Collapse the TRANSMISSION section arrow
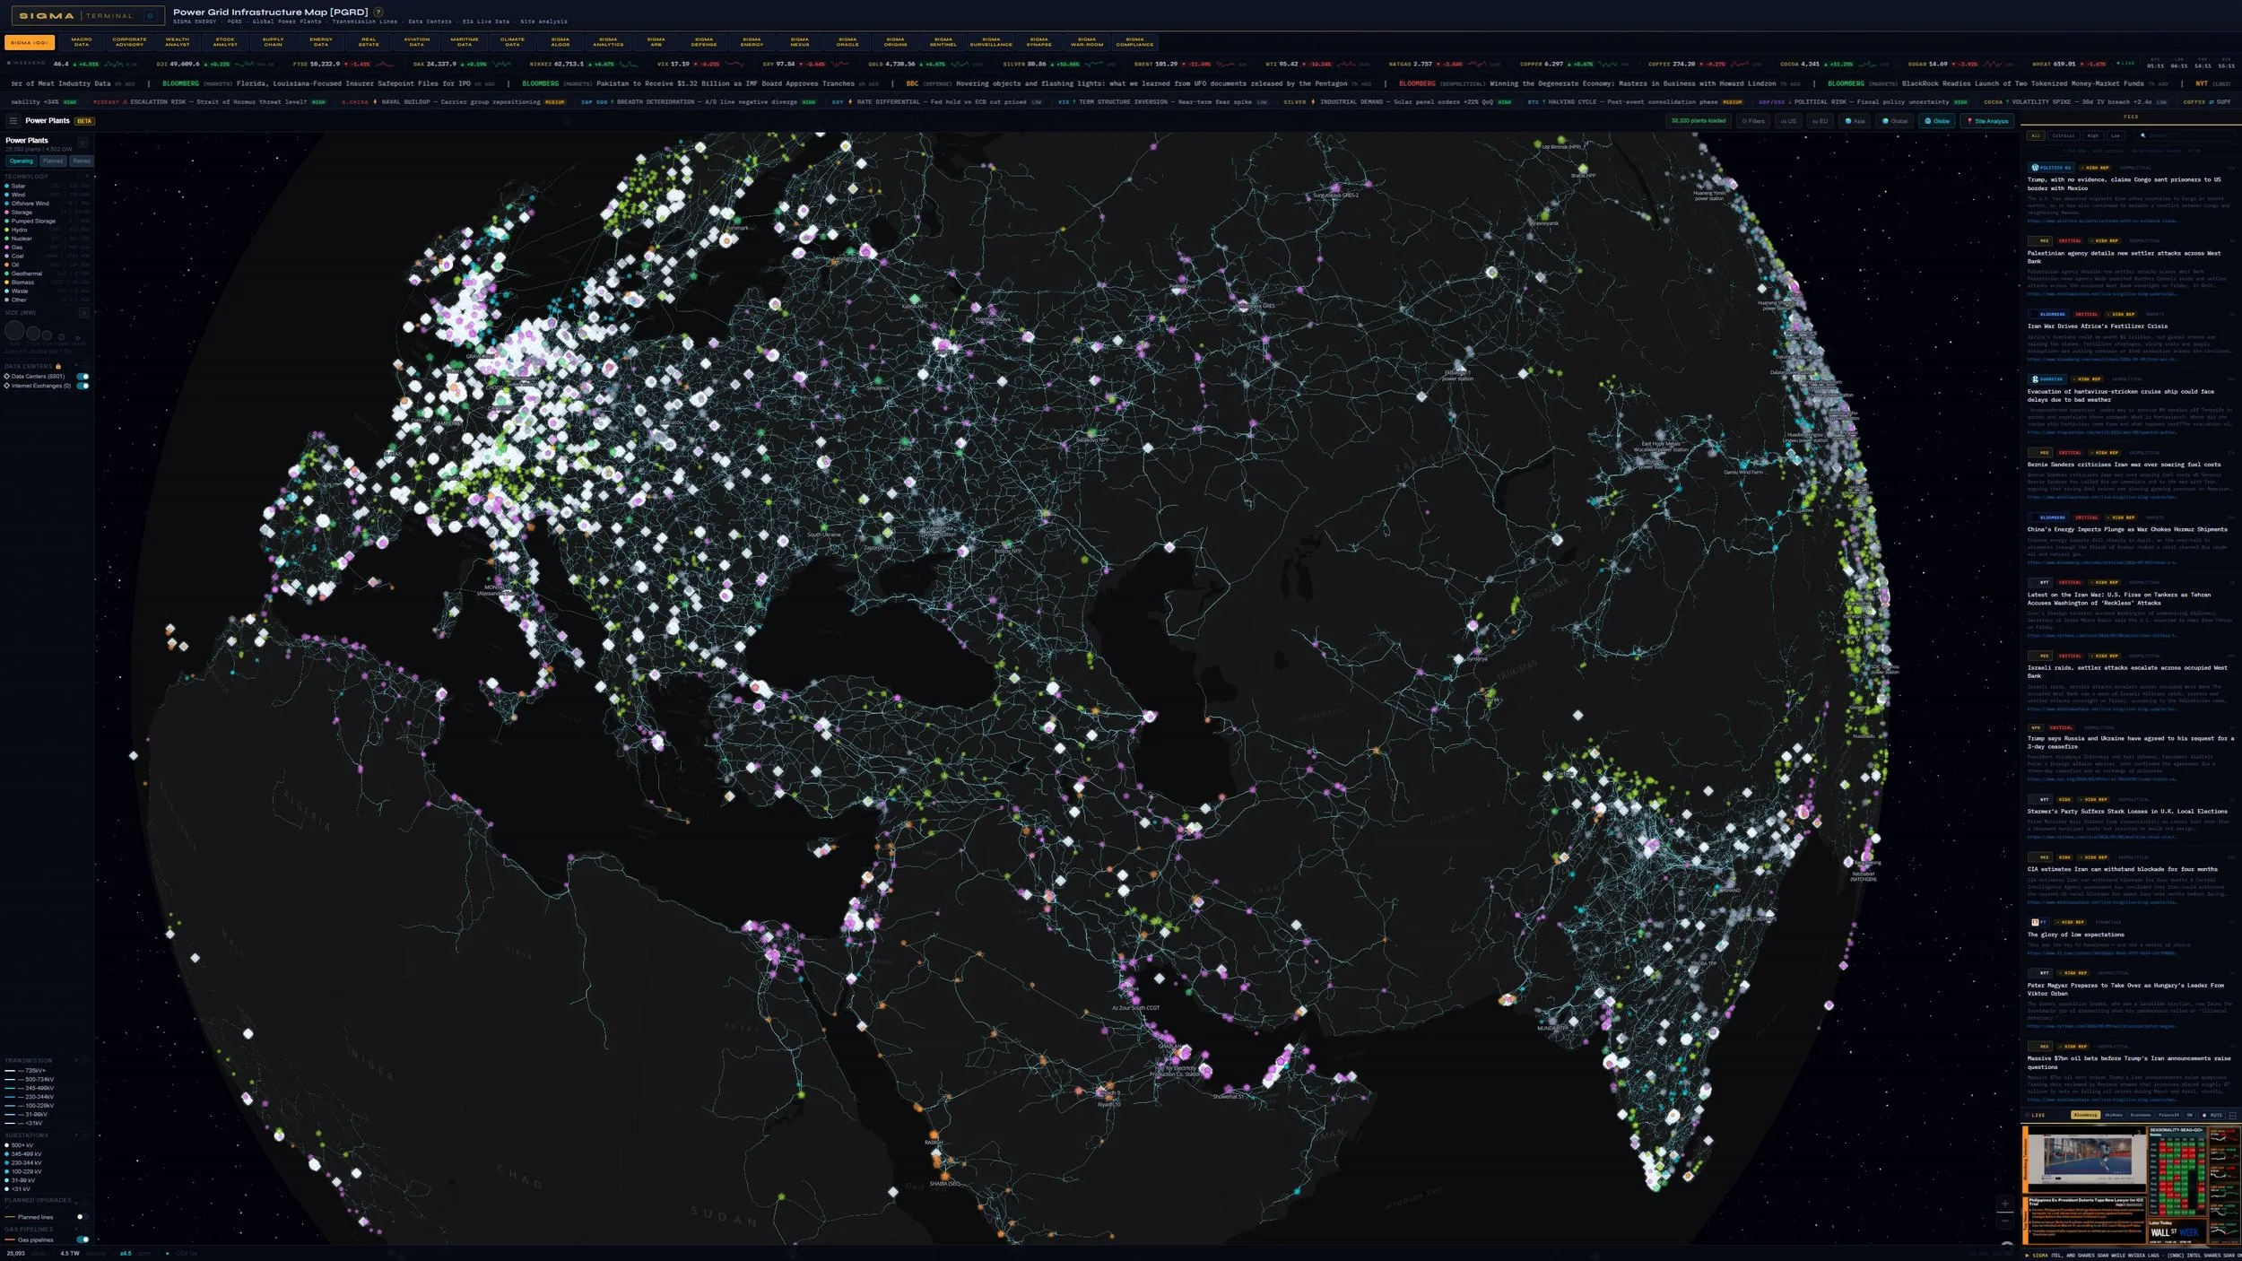The image size is (2242, 1261). coord(76,1060)
